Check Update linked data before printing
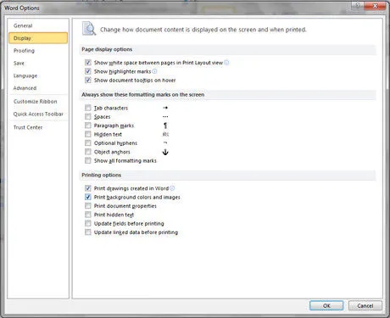 point(88,232)
